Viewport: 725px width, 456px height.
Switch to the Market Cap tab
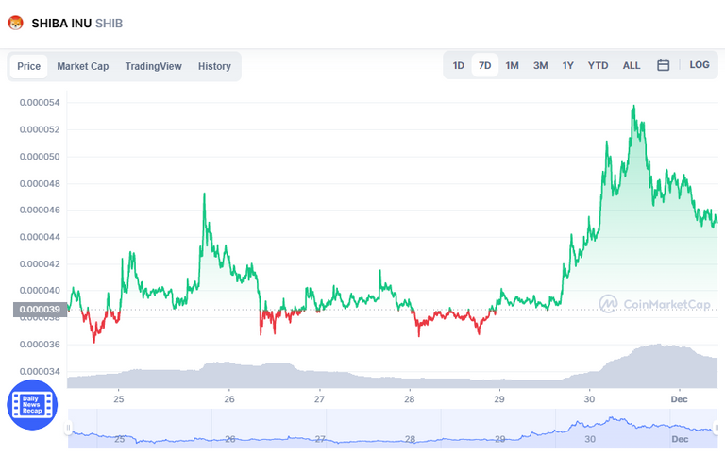[83, 66]
